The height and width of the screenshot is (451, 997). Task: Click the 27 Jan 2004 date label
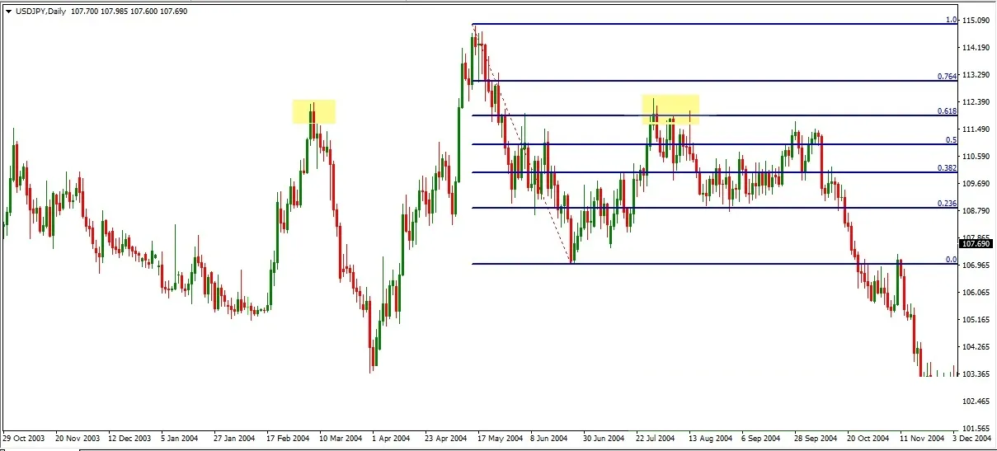tap(234, 439)
